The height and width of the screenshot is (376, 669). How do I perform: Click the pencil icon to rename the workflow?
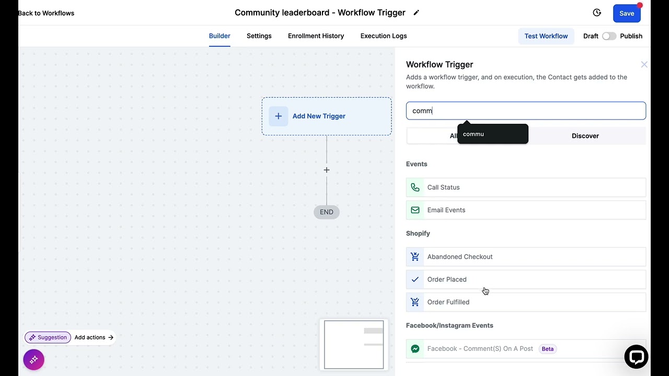pos(416,13)
